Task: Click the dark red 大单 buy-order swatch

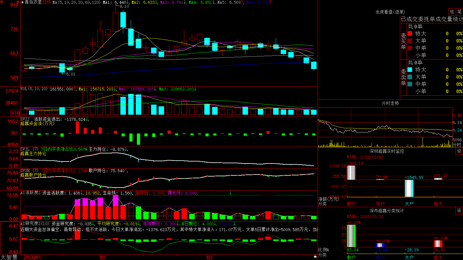Action: 410,41
